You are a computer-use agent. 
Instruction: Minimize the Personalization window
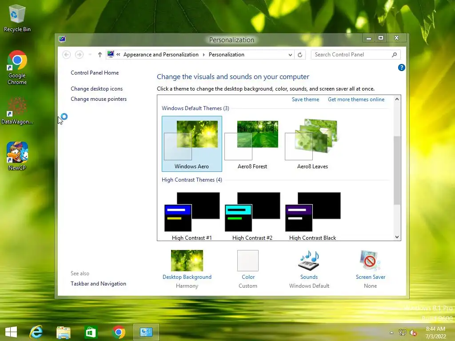point(368,38)
